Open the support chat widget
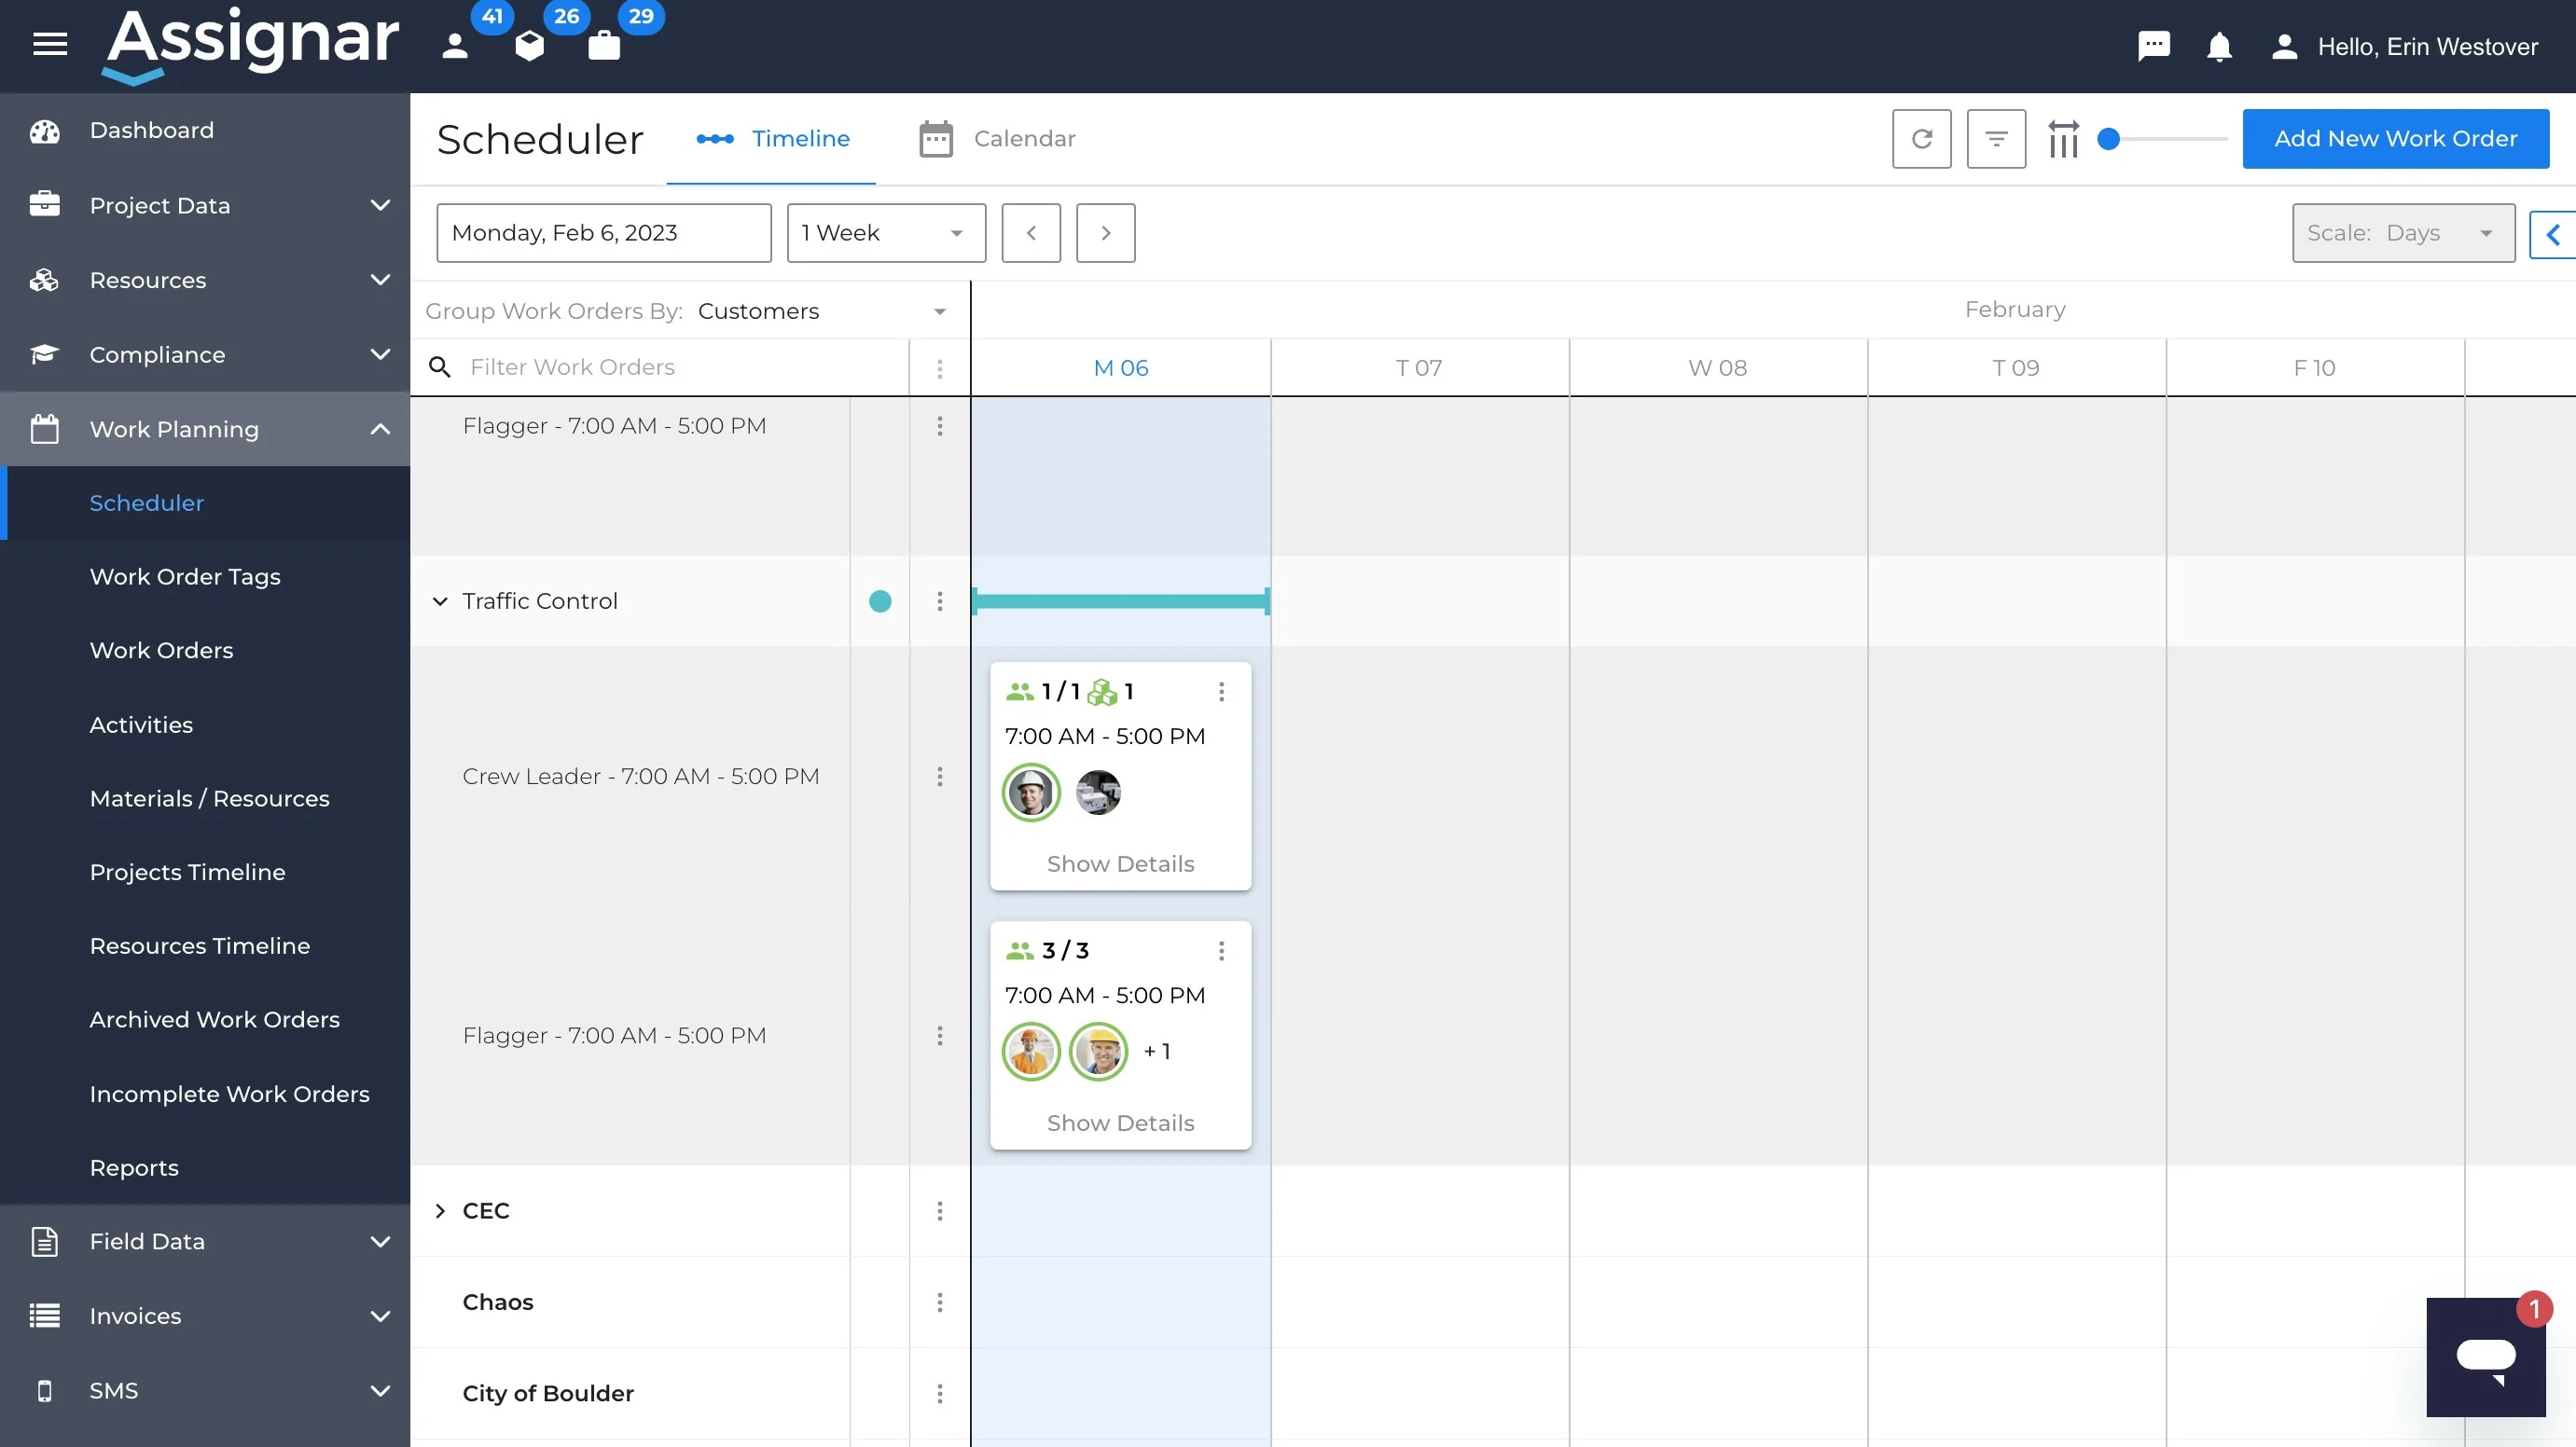Screen dimensions: 2576x1447 click(2486, 1357)
